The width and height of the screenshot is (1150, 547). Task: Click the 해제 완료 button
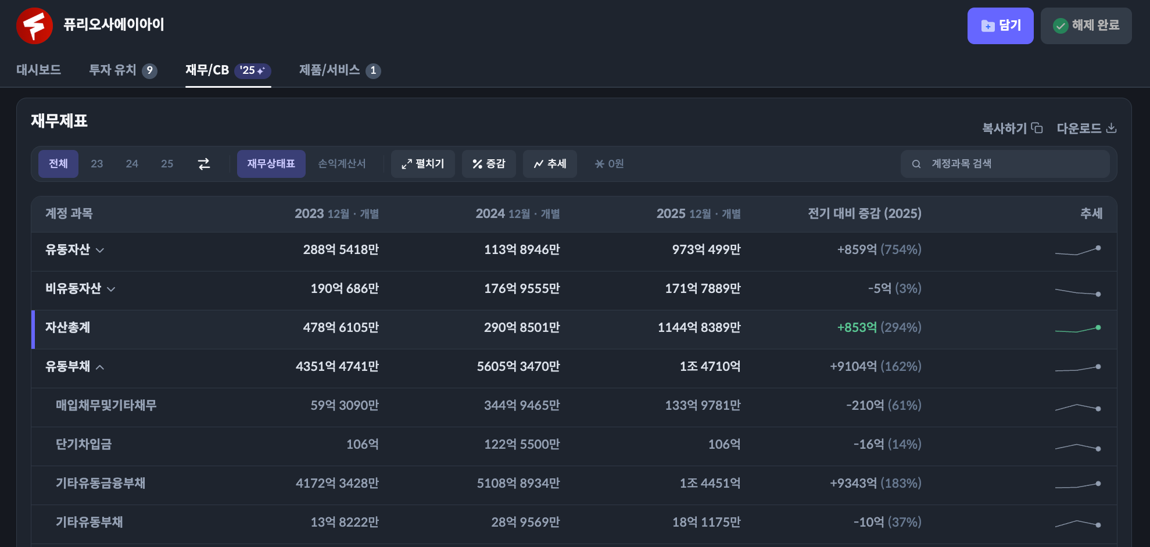click(x=1085, y=26)
